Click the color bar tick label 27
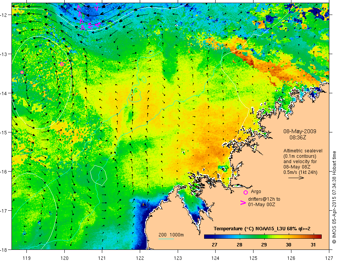The image size is (337, 261). point(214,244)
